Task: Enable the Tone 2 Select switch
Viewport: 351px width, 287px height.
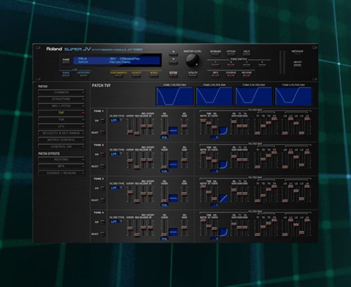Action: tap(103, 166)
